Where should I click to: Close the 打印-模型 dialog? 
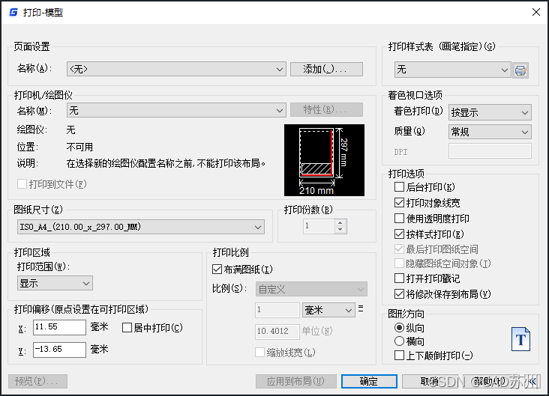(536, 12)
